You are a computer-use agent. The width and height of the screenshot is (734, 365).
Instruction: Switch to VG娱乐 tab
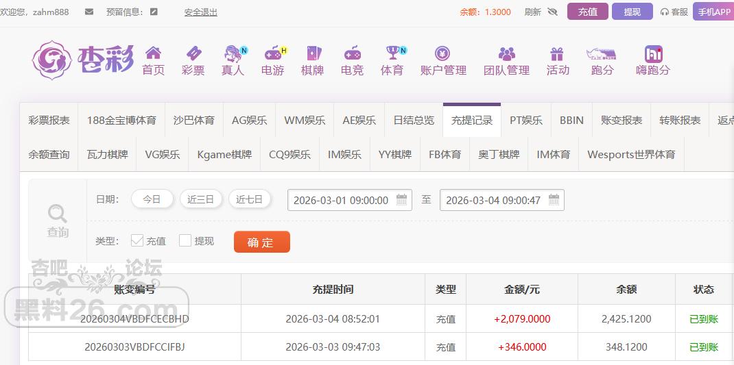[163, 154]
